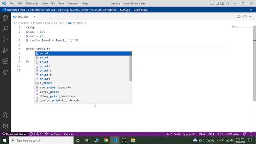Open the Live Share view icon
The height and width of the screenshot is (144, 256).
(x=5, y=72)
